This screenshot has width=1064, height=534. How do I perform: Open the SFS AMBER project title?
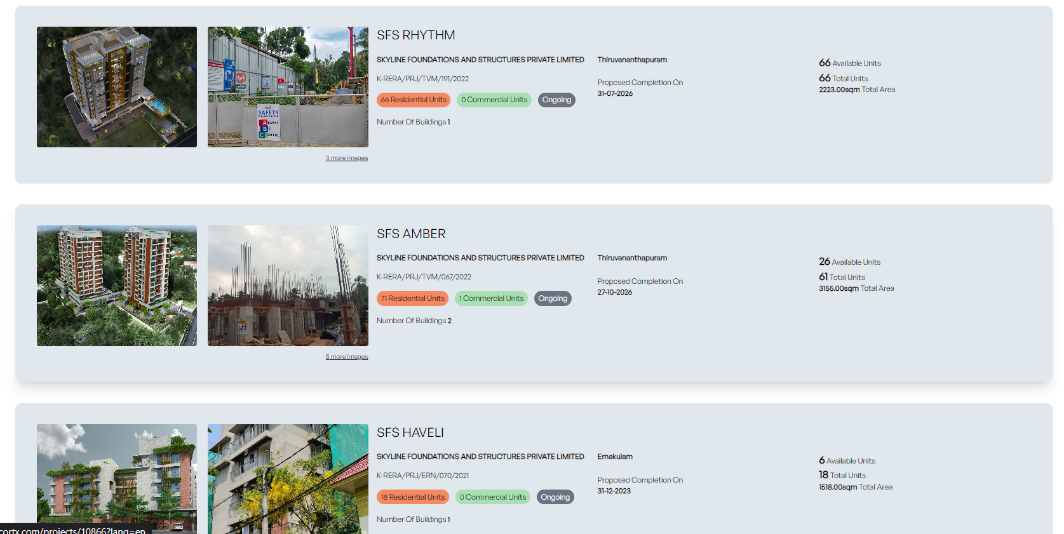pos(411,234)
